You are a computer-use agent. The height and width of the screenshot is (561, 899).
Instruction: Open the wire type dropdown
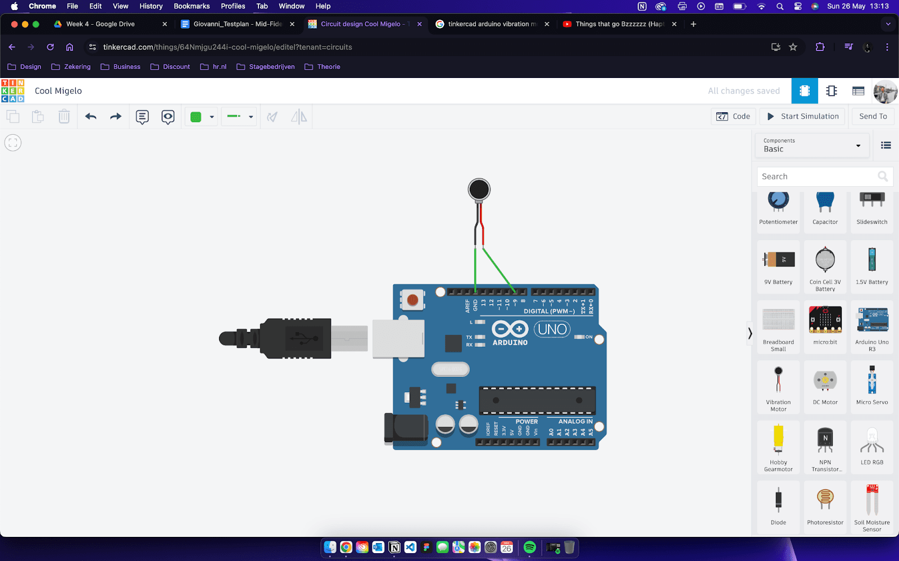239,117
